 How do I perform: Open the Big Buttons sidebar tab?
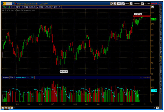[161, 49]
